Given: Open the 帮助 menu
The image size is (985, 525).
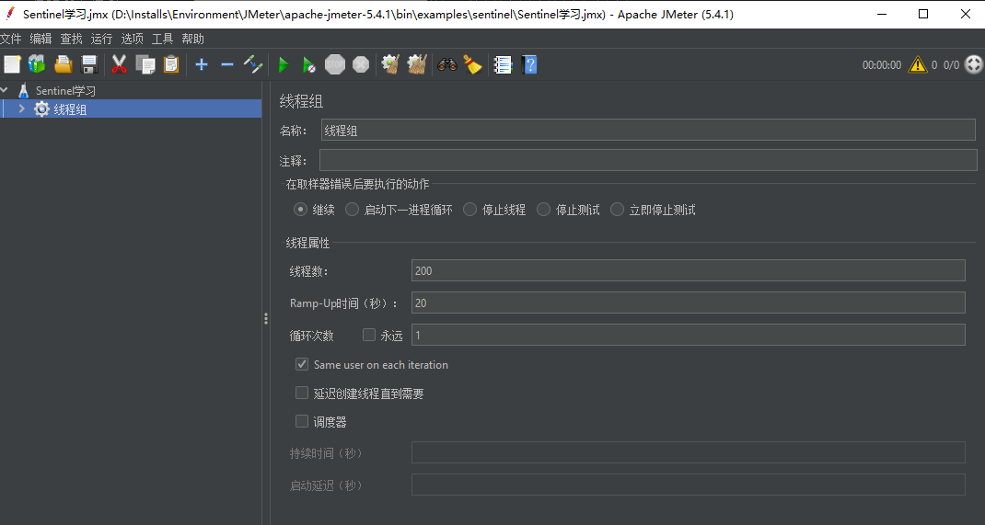Looking at the screenshot, I should click(192, 39).
